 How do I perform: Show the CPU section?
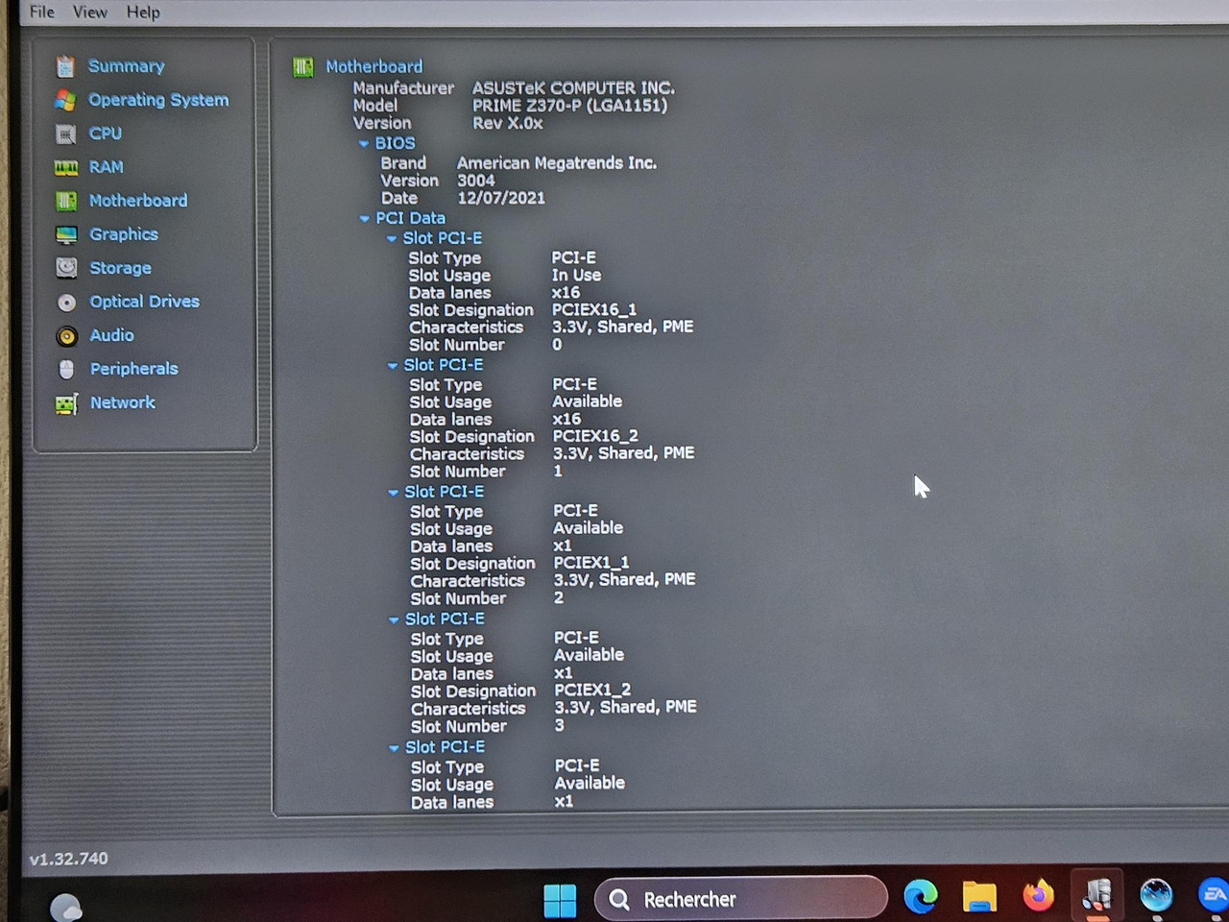(106, 133)
